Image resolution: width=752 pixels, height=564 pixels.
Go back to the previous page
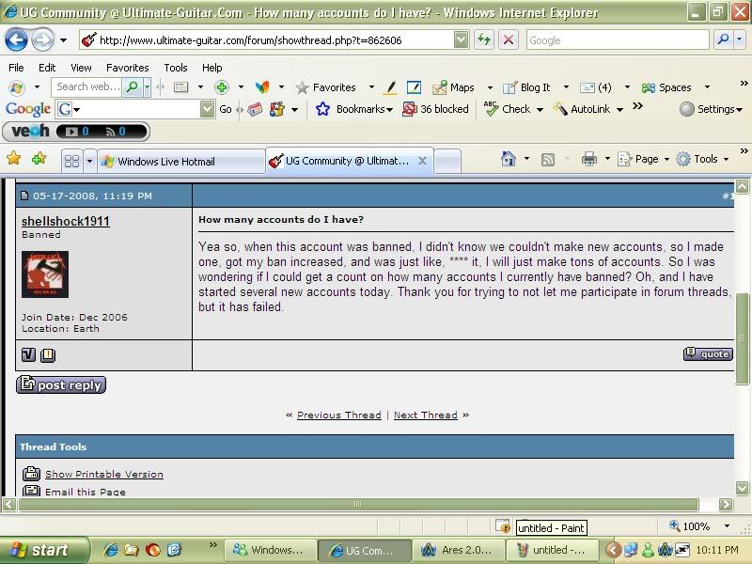[x=16, y=39]
